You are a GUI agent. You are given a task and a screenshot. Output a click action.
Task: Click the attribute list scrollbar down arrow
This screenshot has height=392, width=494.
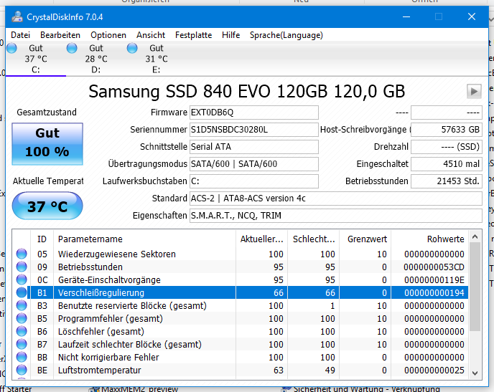click(x=475, y=373)
